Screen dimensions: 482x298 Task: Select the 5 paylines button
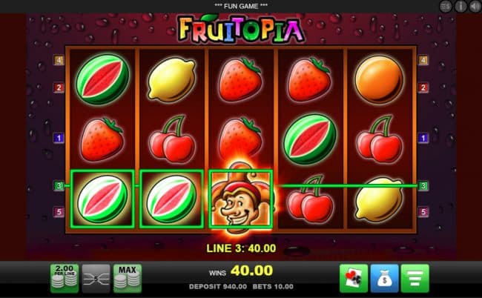point(96,278)
